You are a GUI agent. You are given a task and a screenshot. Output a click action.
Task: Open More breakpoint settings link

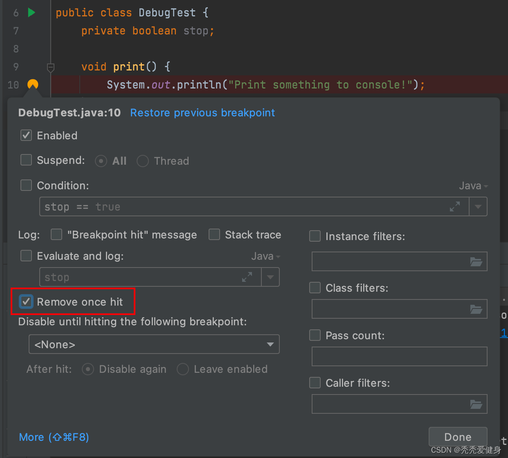click(x=54, y=437)
